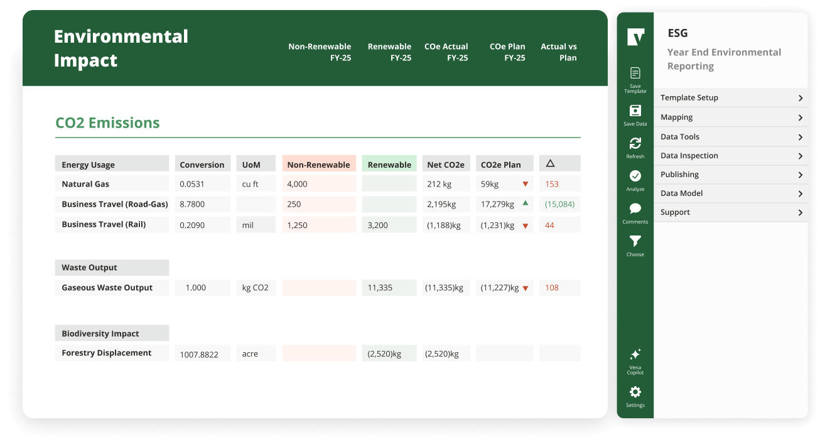Select the Save Data icon
This screenshot has height=444, width=825.
point(635,112)
